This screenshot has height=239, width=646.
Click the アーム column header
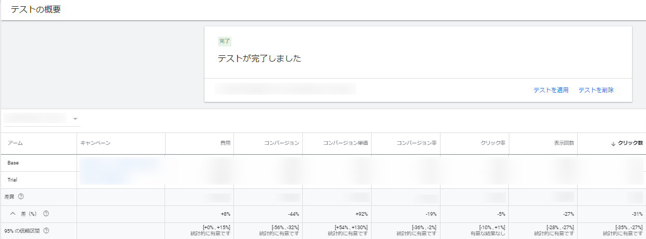click(x=15, y=143)
